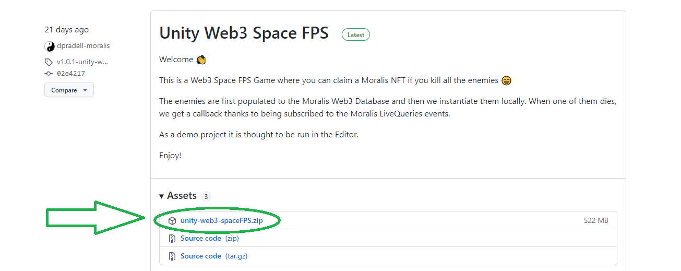The width and height of the screenshot is (681, 271).
Task: Download unity-web3-spaceFPS.zip
Action: [221, 221]
